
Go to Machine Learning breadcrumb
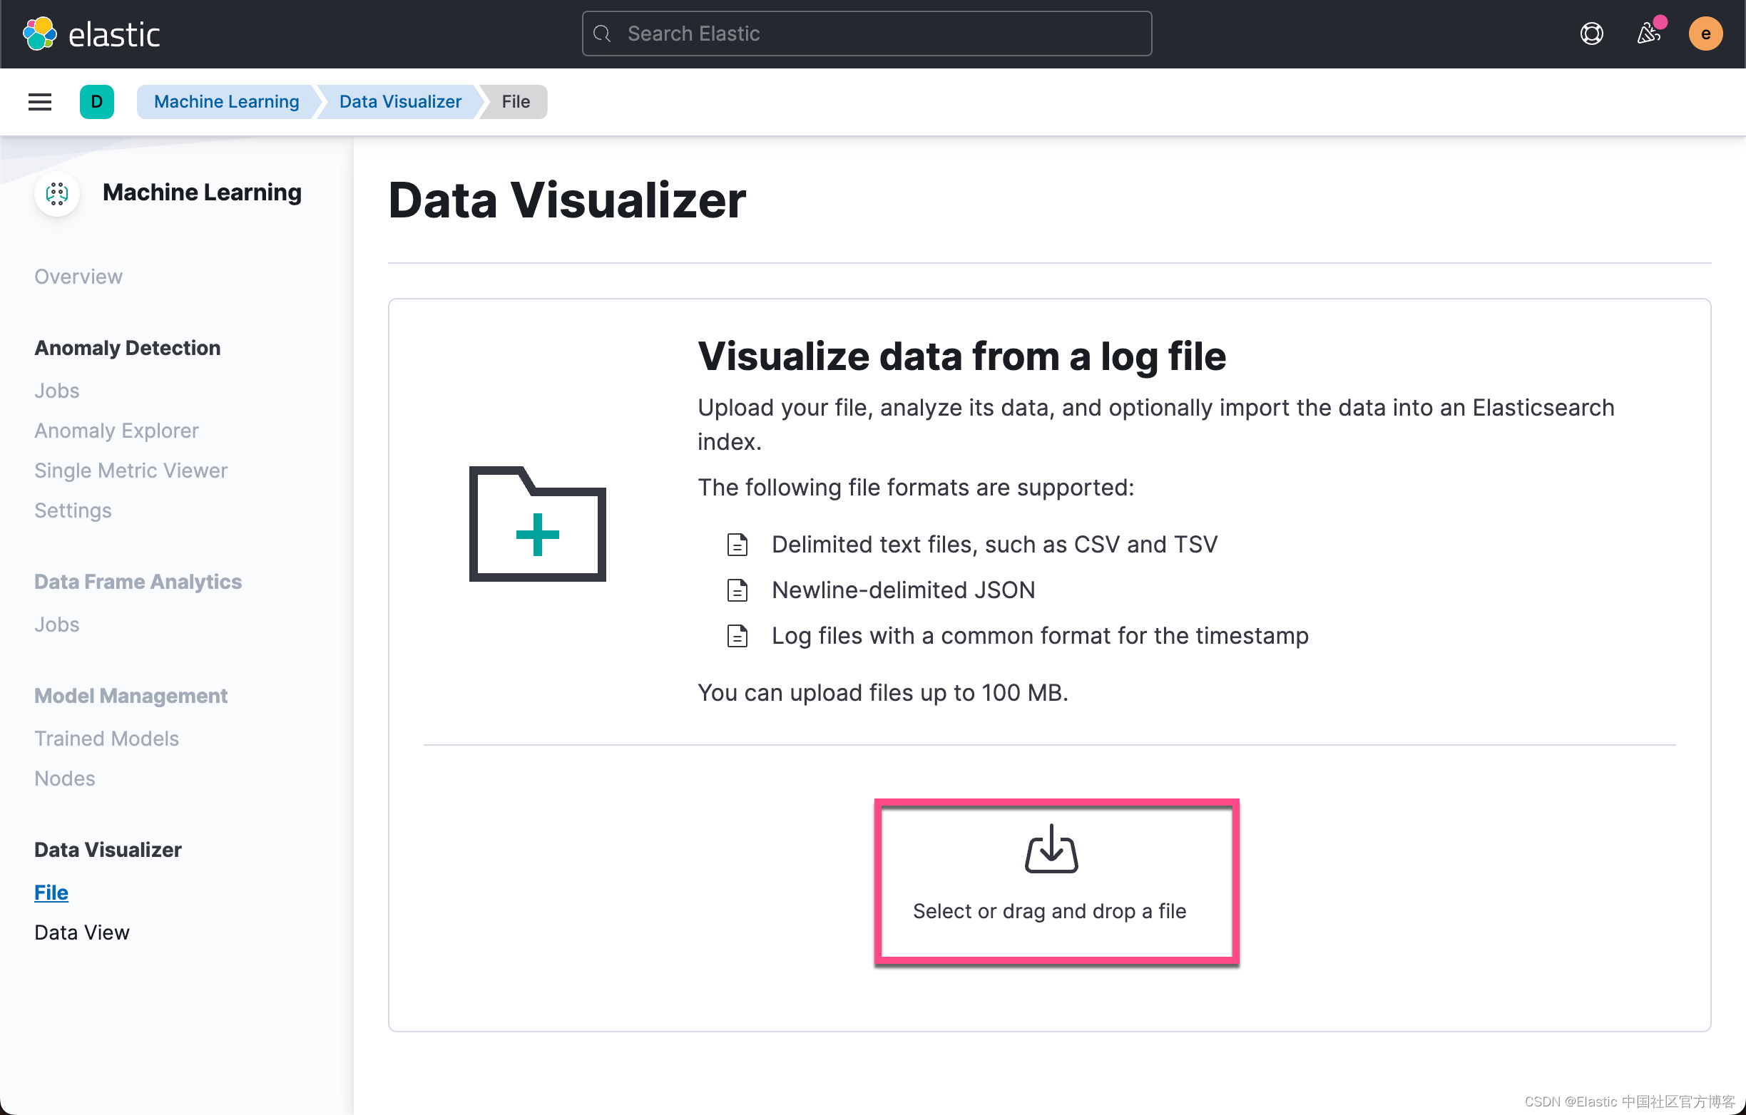226,101
